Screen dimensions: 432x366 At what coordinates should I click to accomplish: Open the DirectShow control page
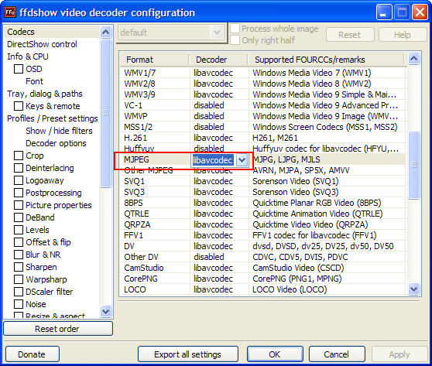click(42, 44)
